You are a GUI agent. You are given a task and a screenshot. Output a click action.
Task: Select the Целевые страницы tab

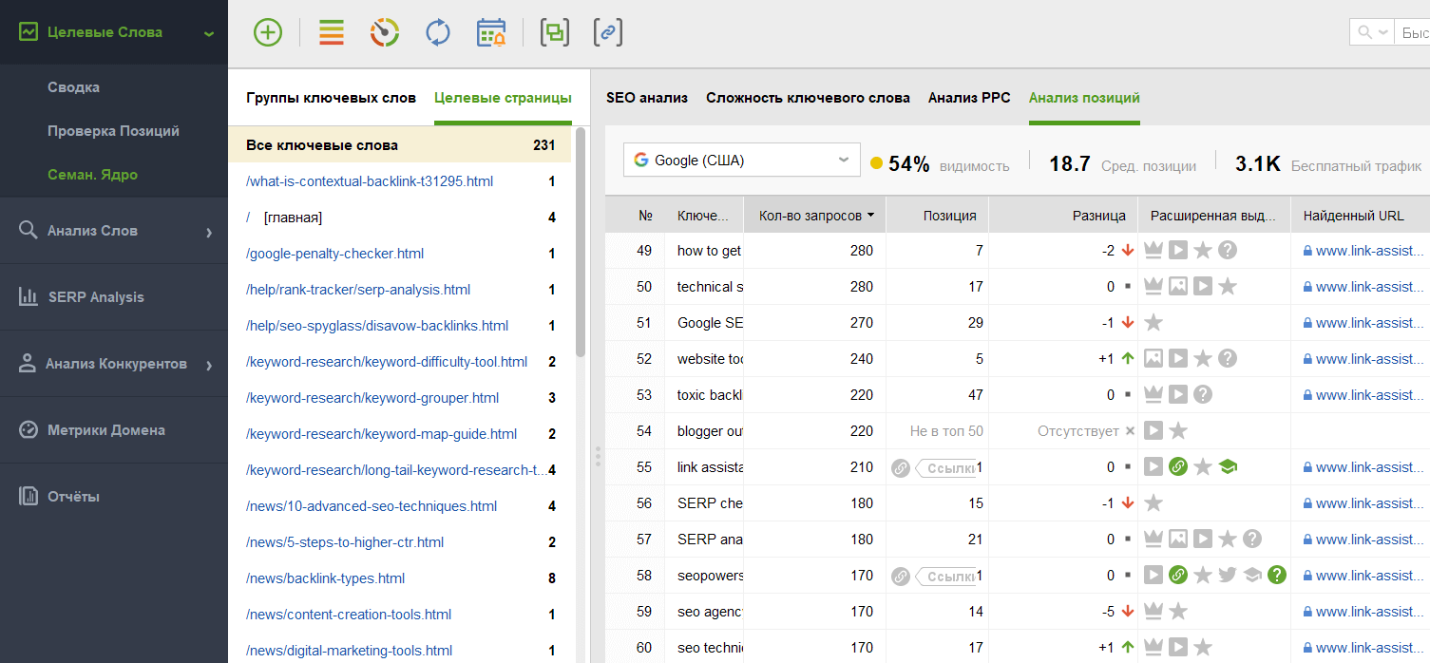(x=503, y=98)
